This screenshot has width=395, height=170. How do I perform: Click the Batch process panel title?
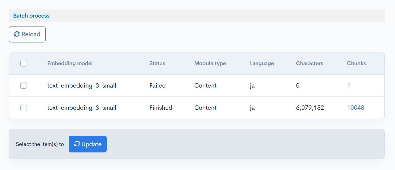coord(31,15)
